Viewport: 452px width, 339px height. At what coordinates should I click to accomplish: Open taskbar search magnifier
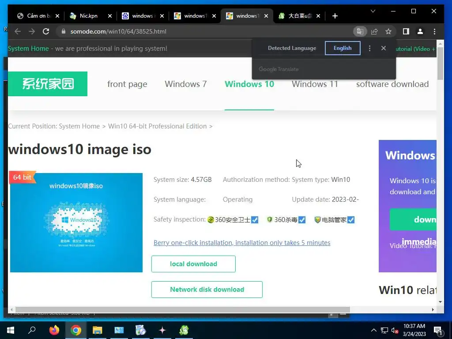coord(32,330)
